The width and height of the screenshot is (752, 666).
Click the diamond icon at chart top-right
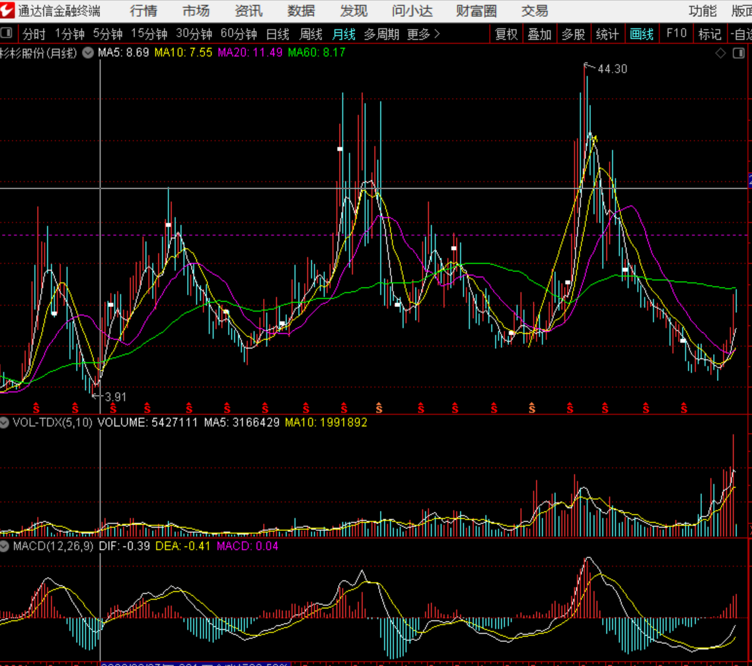pos(720,53)
